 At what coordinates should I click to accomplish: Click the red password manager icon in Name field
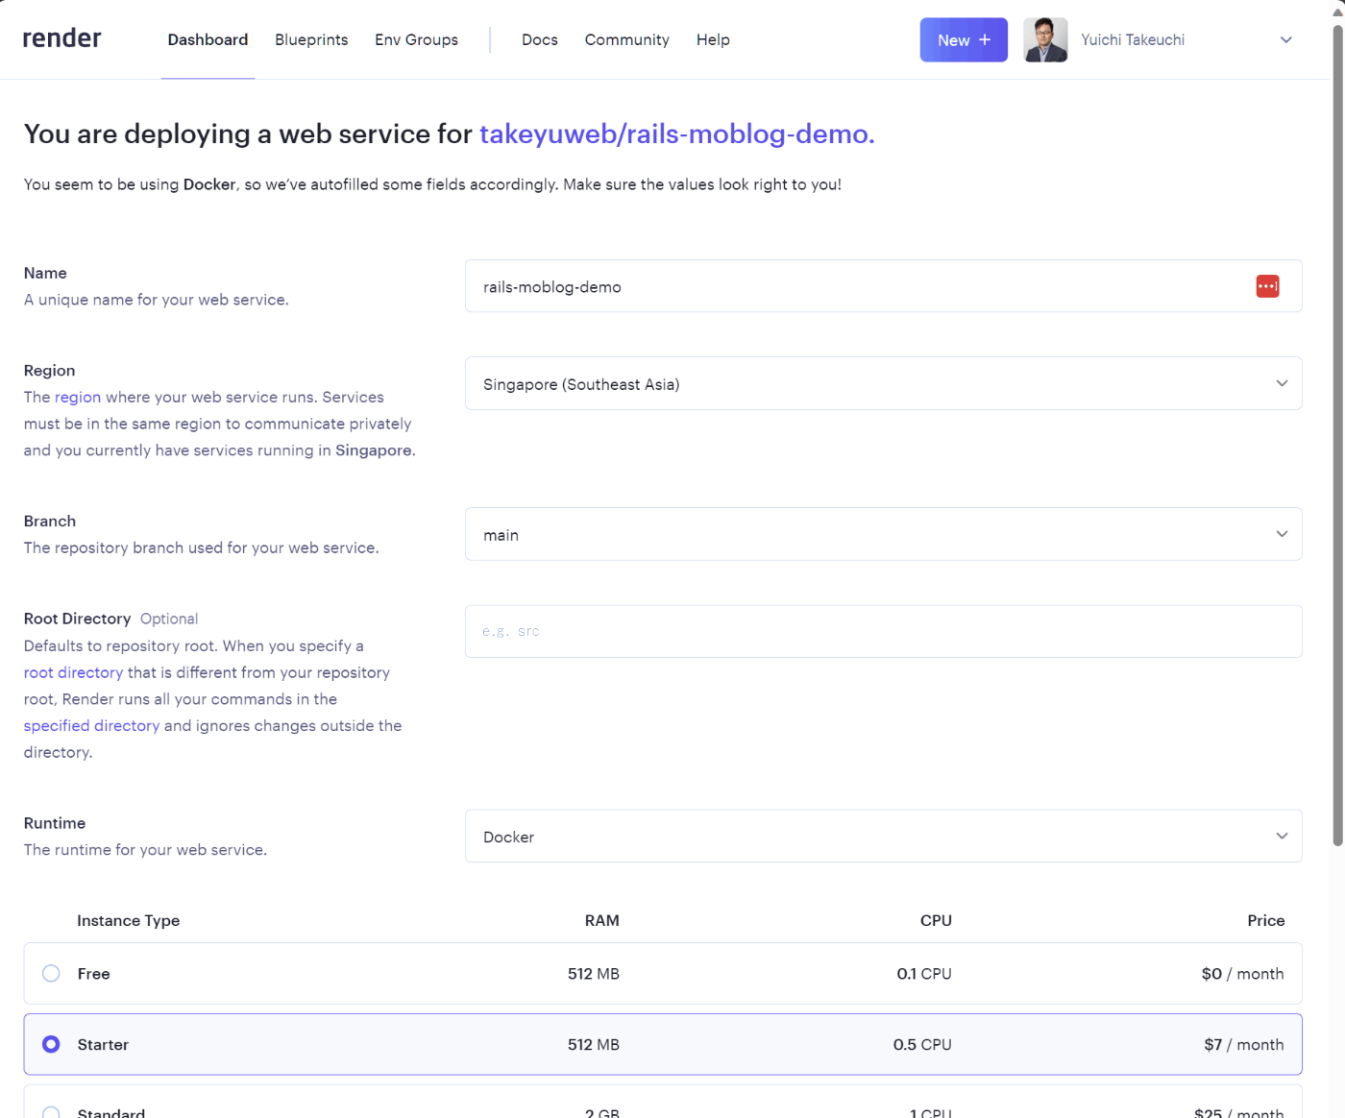1267,286
